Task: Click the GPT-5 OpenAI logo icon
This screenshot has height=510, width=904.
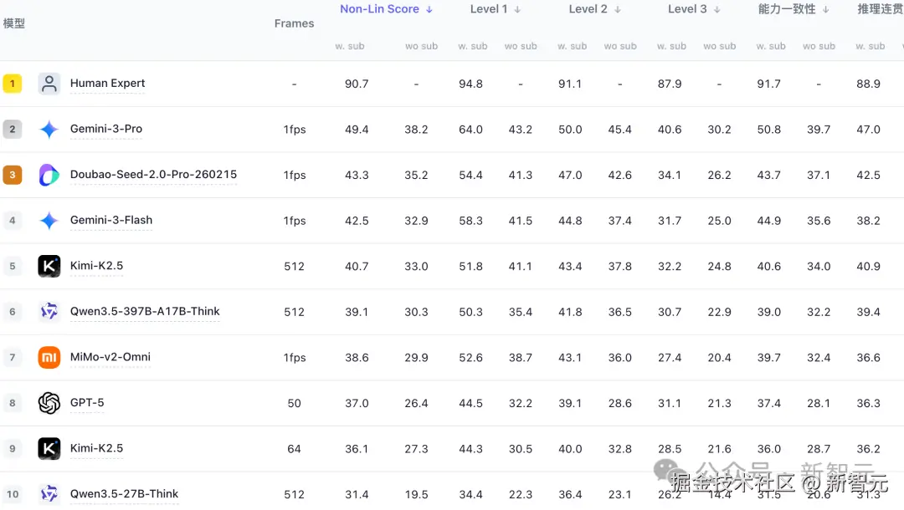Action: [49, 403]
